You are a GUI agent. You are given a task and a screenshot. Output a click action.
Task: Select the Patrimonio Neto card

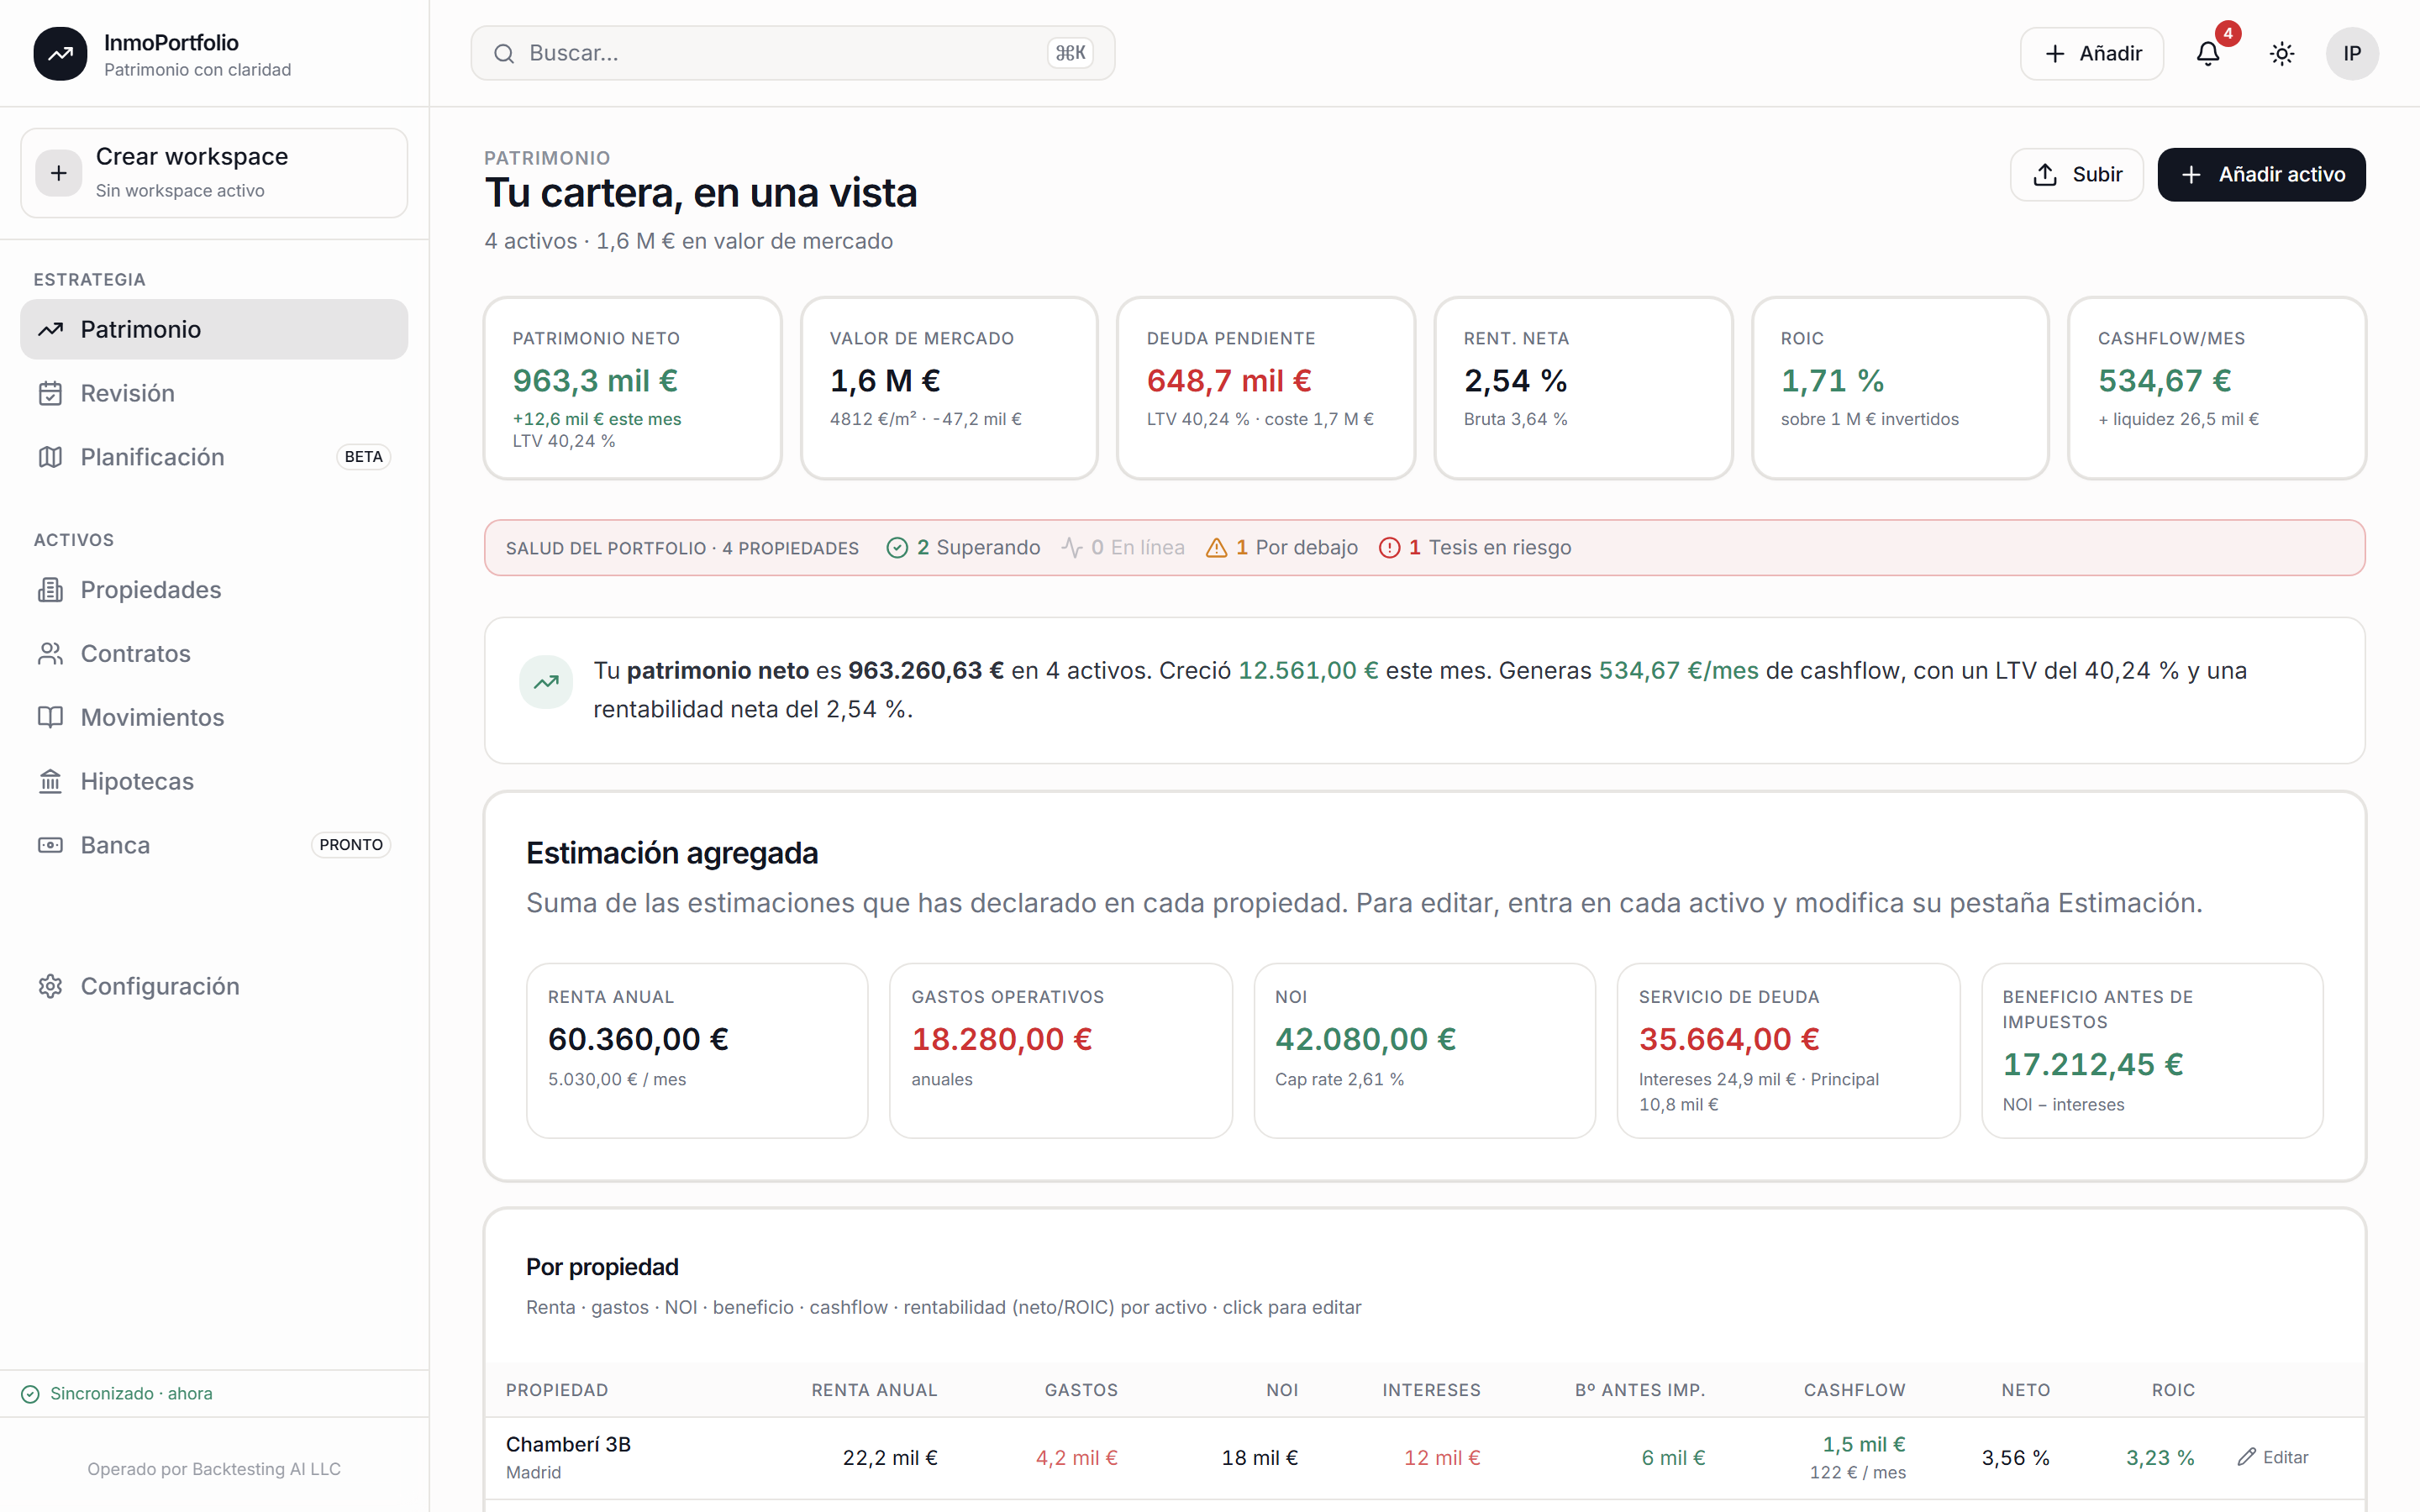[632, 388]
